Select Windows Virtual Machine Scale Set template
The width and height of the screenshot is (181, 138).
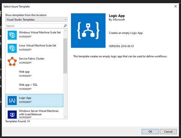click(34, 35)
